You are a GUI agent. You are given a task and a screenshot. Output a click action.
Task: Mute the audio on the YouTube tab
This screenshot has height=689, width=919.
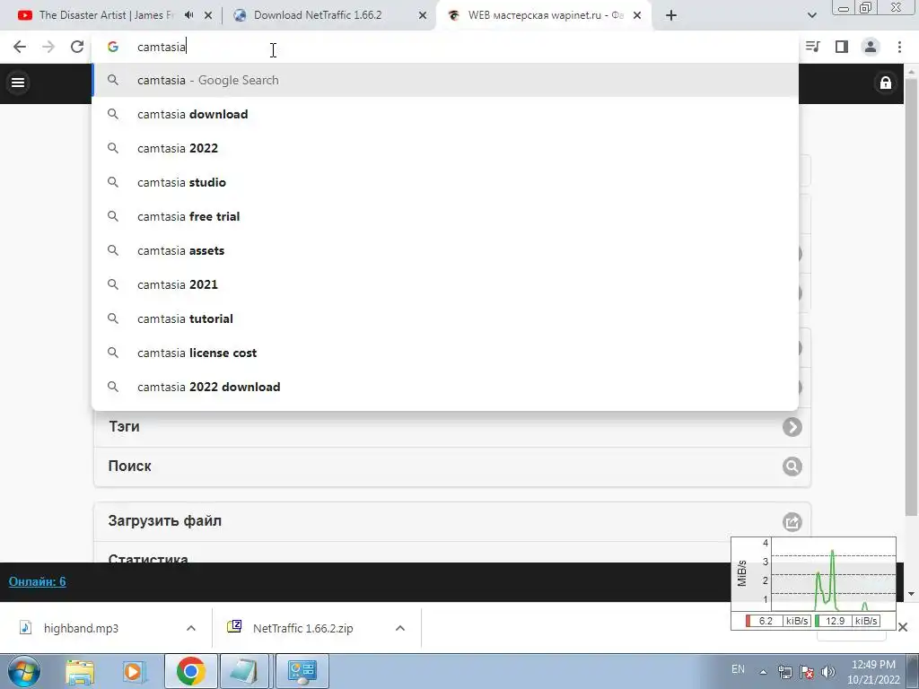click(x=188, y=15)
